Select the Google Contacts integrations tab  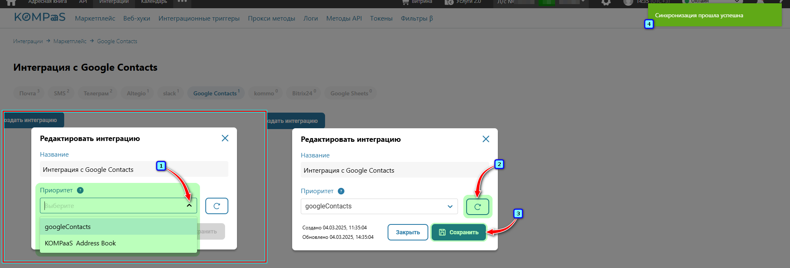[216, 93]
